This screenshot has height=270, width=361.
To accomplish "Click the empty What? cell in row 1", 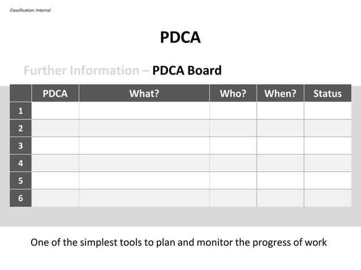I will coord(144,111).
